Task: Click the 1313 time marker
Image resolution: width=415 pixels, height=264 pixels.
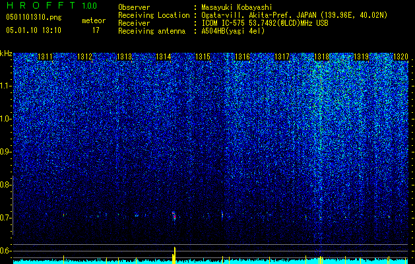Action: point(125,57)
